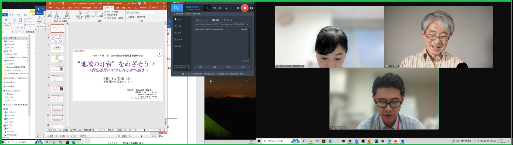Open the custom slide show (目的別スライドショー) menu

[67, 14]
